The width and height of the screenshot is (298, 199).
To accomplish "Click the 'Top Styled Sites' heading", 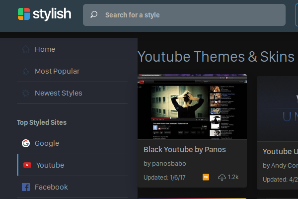I will pos(42,122).
